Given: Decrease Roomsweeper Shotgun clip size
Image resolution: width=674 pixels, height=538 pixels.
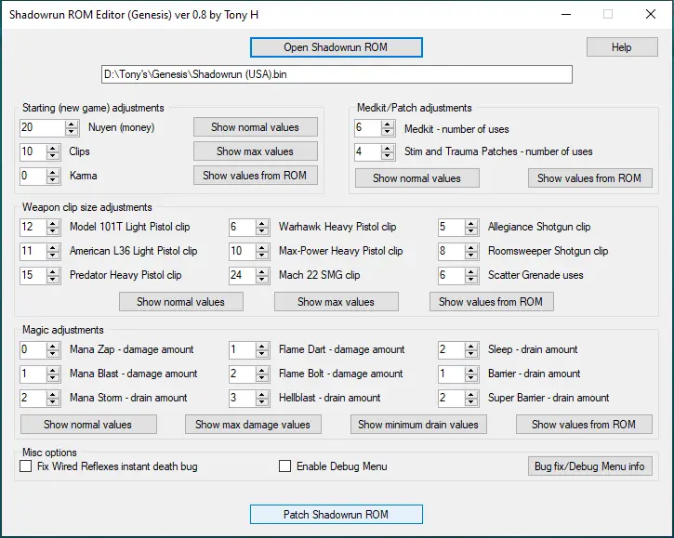Looking at the screenshot, I should click(471, 256).
